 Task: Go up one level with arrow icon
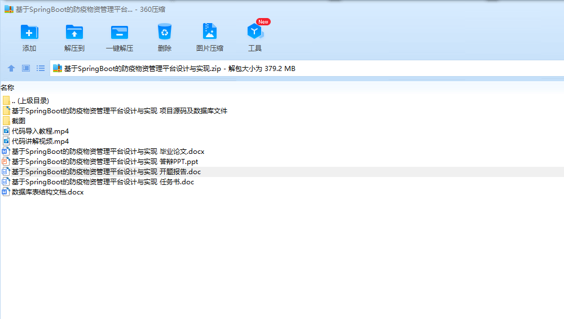click(x=11, y=68)
